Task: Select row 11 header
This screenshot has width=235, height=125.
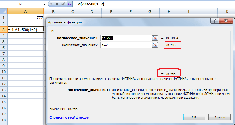Action: 4,78
